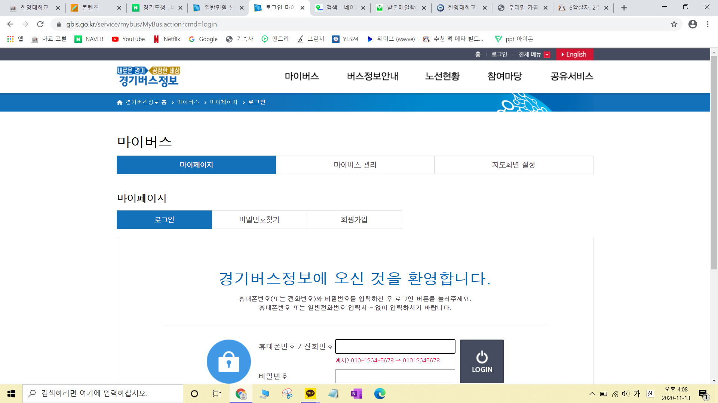Switch the site language to English
718x403 pixels.
pos(575,54)
